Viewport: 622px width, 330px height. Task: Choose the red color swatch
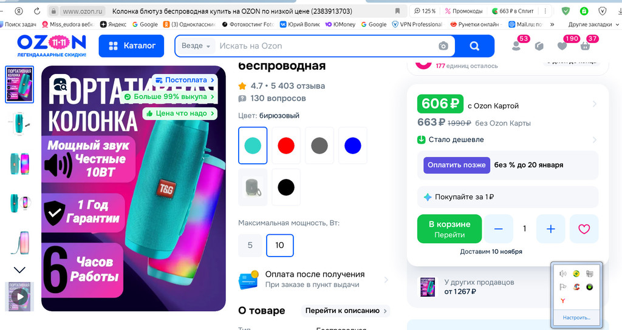point(286,146)
